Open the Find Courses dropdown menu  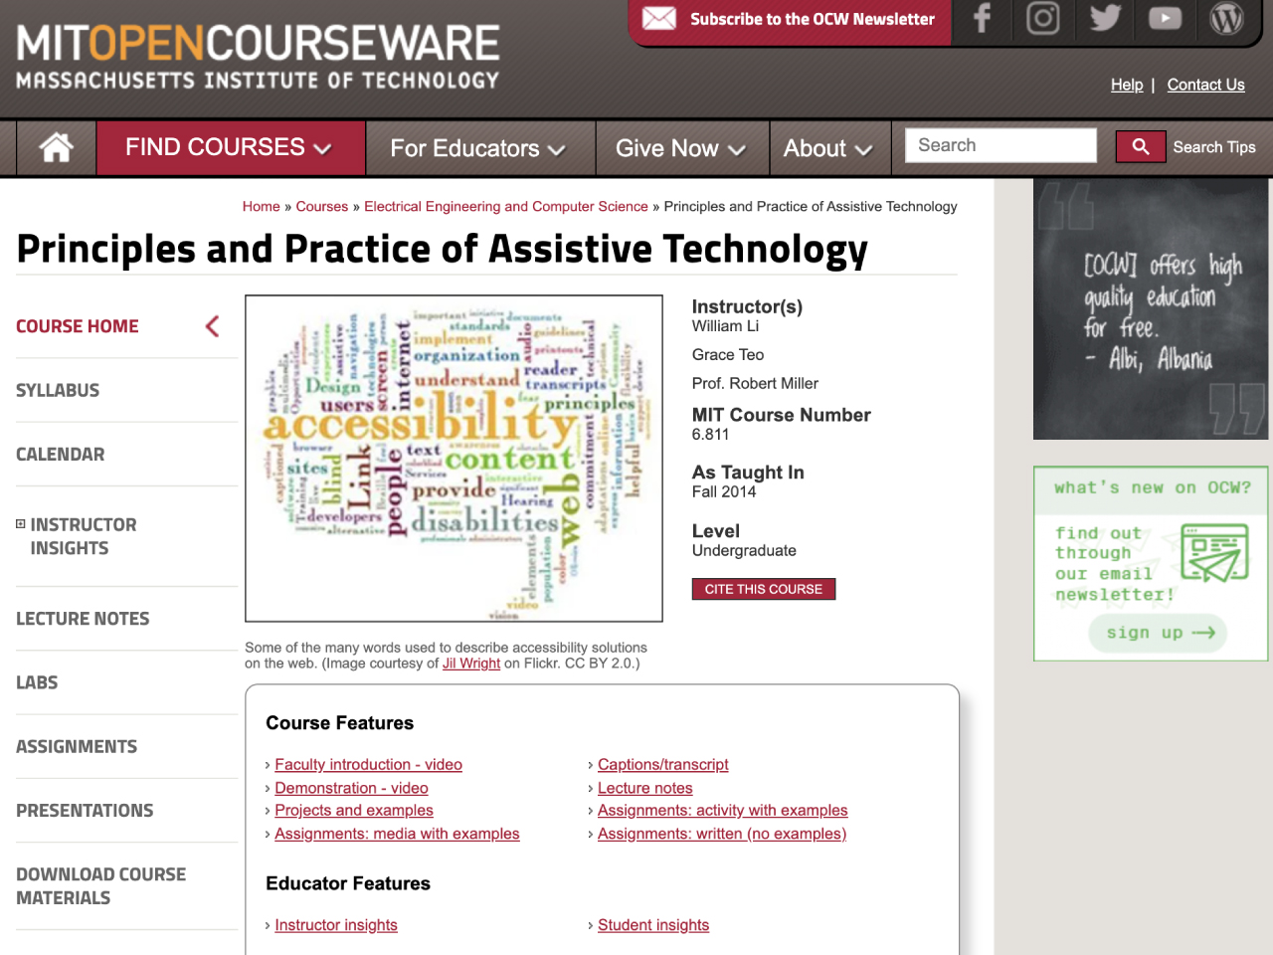pos(229,147)
